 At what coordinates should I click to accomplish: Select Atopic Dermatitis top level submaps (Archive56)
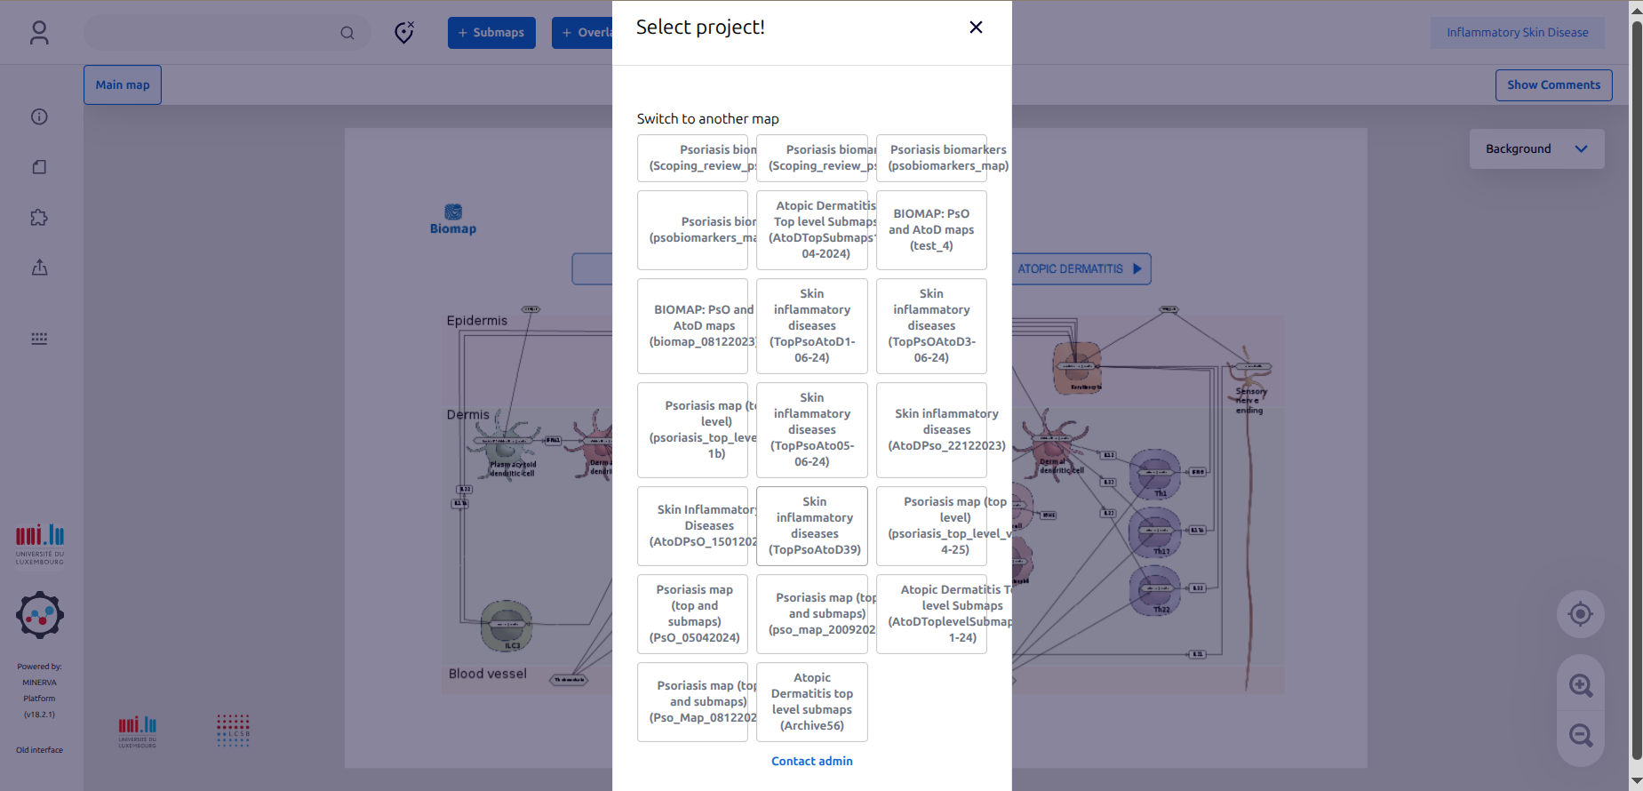tap(812, 701)
